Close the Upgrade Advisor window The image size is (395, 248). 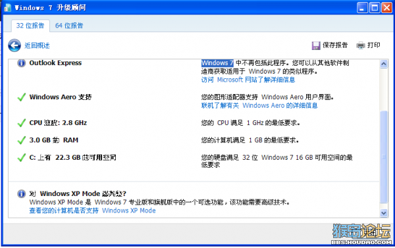(x=386, y=7)
